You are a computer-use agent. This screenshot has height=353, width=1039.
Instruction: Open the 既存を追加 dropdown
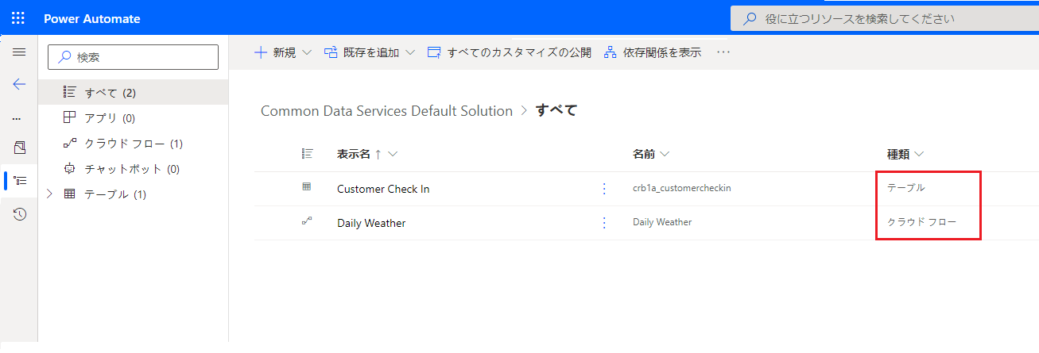[x=370, y=52]
